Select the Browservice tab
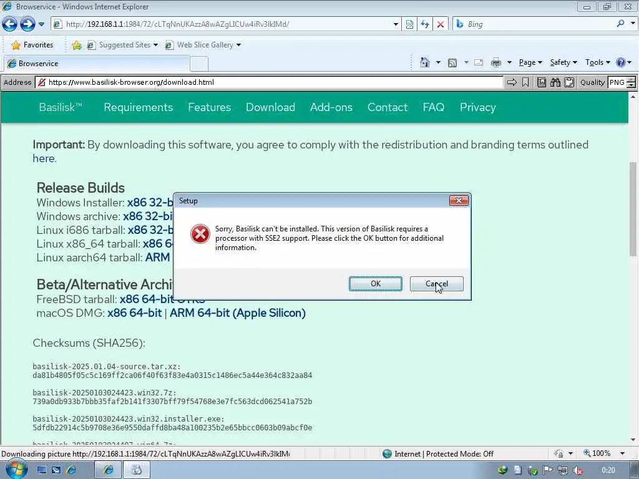 click(97, 64)
